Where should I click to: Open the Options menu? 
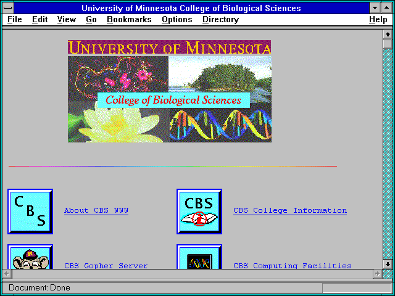pos(177,20)
